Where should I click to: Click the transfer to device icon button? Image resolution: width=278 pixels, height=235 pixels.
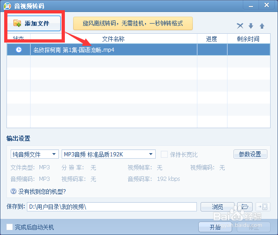pyautogui.click(x=263, y=207)
